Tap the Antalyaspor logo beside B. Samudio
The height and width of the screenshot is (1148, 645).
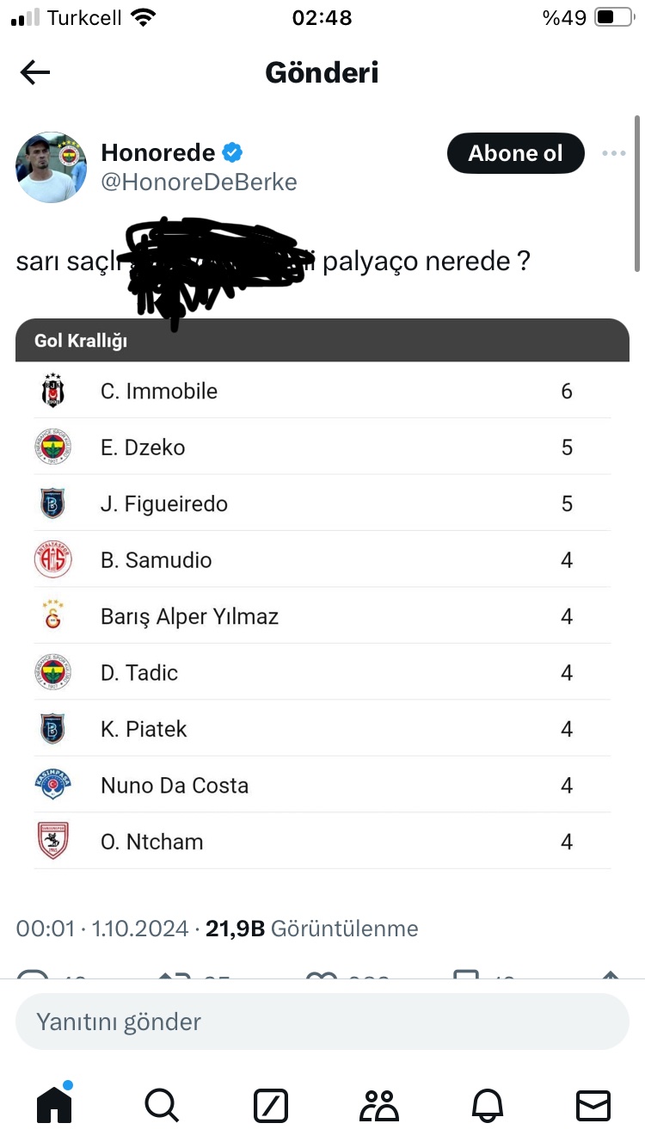click(53, 560)
